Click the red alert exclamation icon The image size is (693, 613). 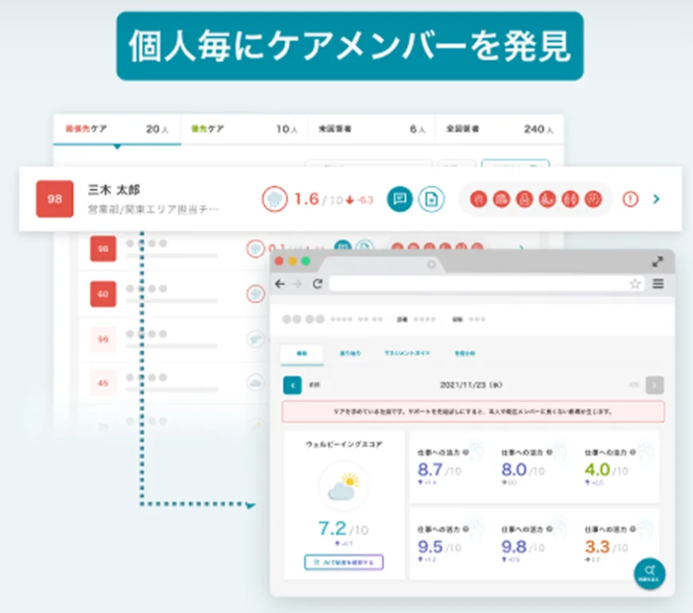(x=631, y=199)
